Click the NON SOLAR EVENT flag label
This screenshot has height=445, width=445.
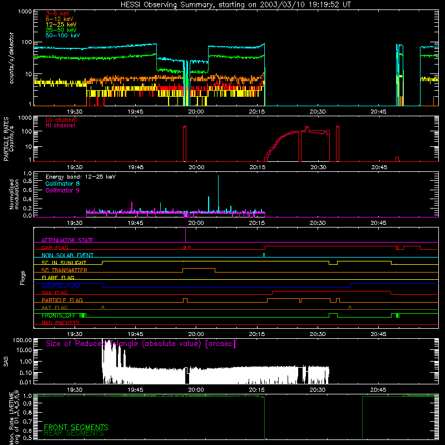(x=67, y=255)
